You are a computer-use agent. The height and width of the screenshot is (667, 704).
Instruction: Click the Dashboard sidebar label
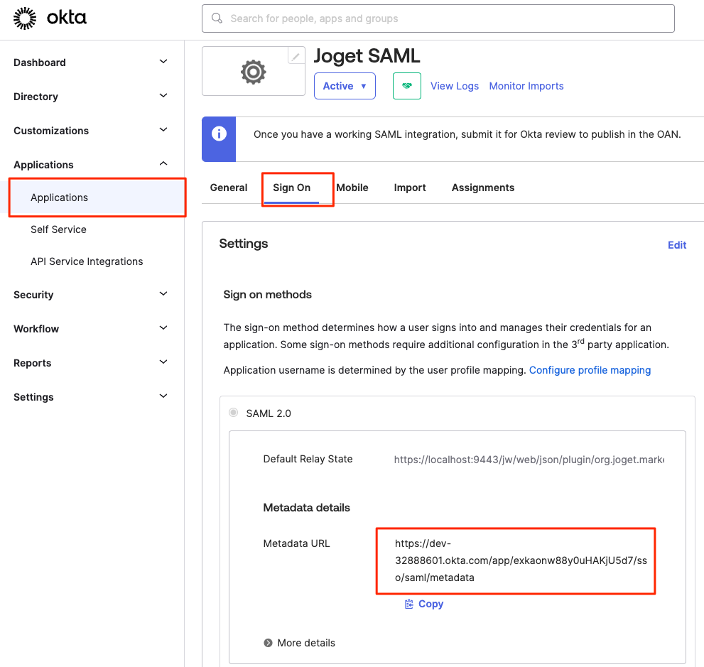coord(40,63)
